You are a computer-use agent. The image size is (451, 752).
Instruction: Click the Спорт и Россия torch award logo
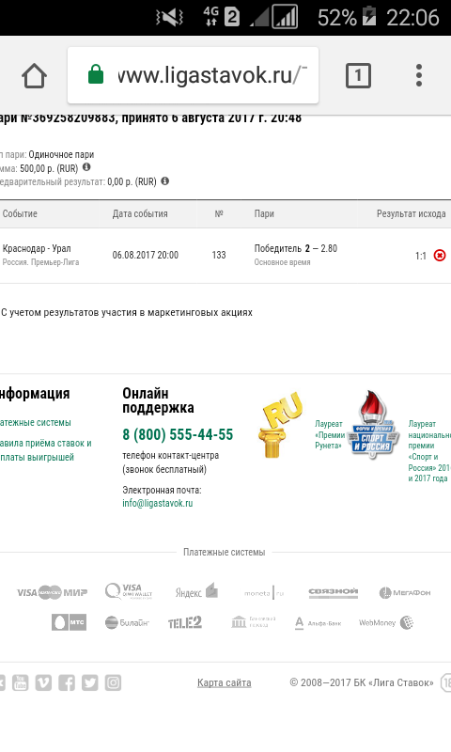[x=373, y=424]
